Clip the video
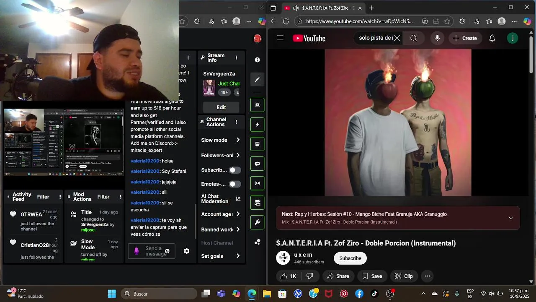 pos(404,276)
